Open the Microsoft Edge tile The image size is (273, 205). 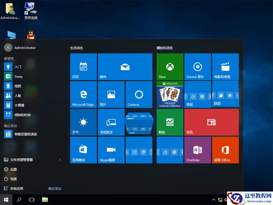[x=83, y=94]
